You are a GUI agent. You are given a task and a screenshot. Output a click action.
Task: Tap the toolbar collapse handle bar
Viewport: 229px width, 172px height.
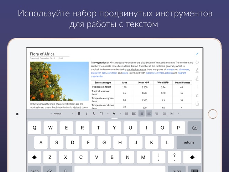coord(115,118)
